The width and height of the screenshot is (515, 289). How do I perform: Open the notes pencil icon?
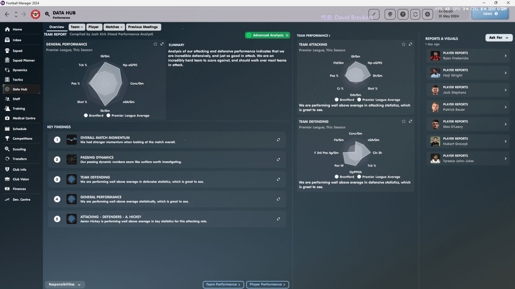click(374, 14)
